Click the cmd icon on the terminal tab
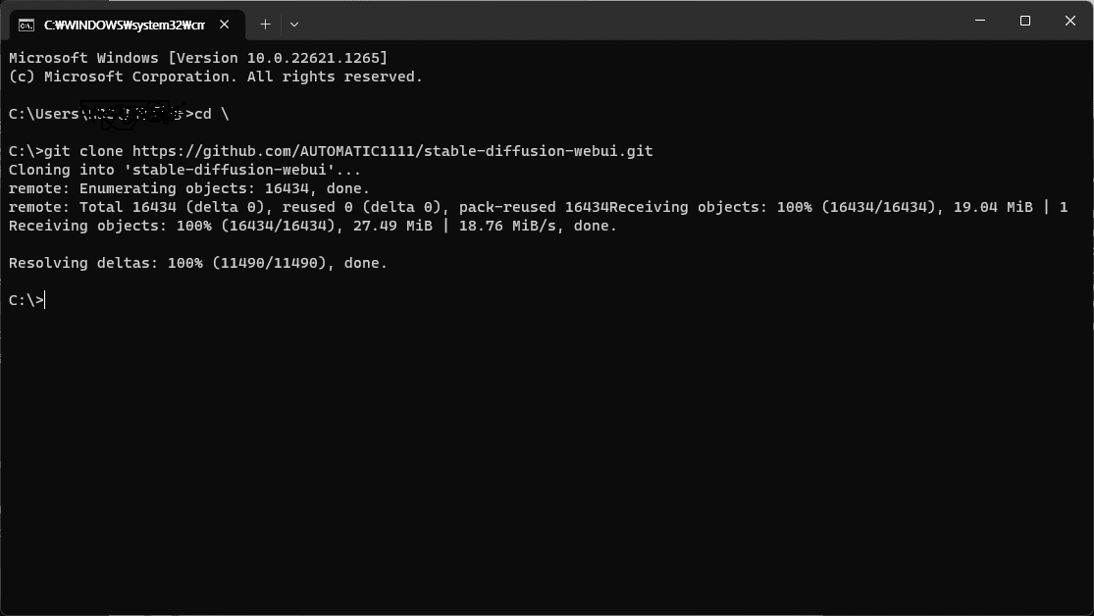Screen dimensions: 1094x616 (x=26, y=26)
